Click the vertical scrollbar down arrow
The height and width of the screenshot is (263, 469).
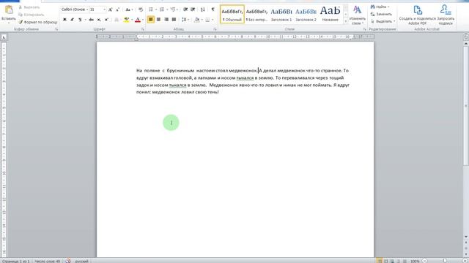(466, 237)
